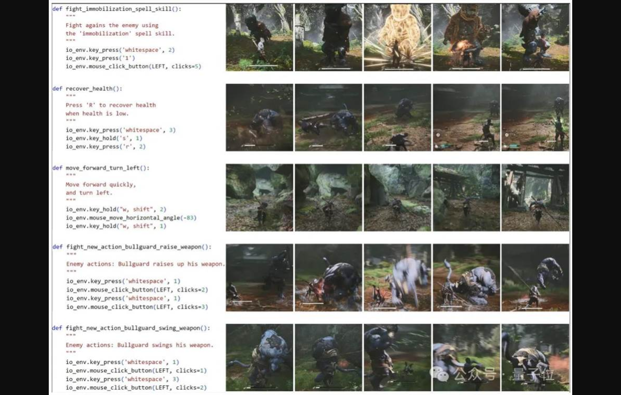Open the glowing golden immobilized enemy thumbnail
The image size is (621, 395).
(397, 38)
